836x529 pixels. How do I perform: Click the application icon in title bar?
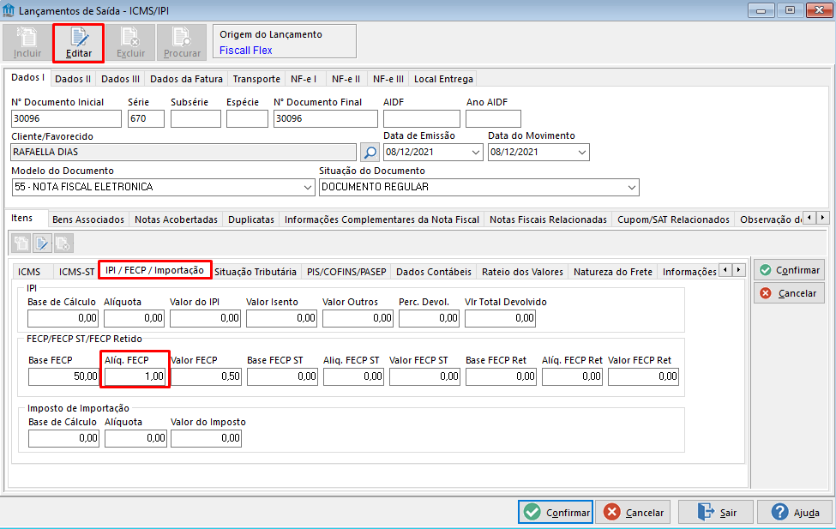tap(9, 10)
